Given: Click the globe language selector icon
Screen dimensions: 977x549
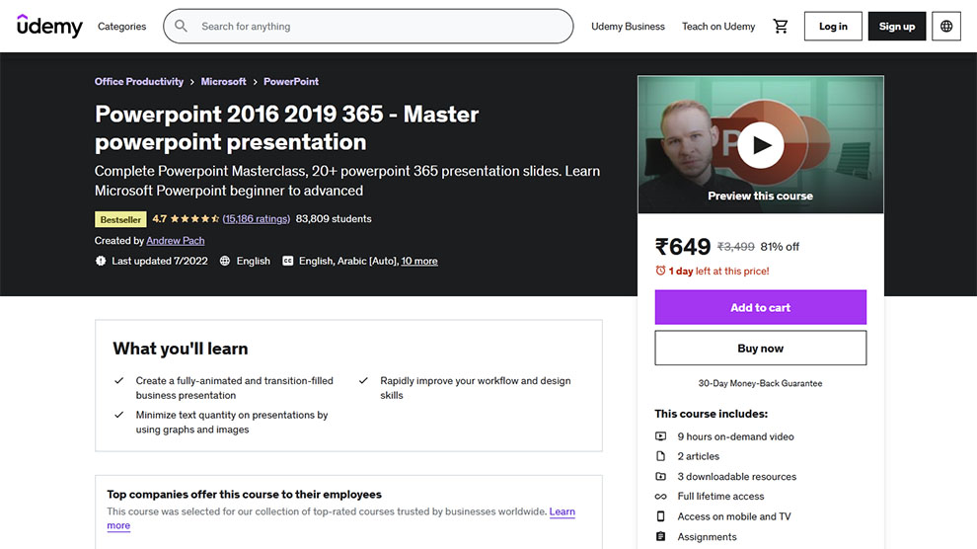Looking at the screenshot, I should (946, 27).
